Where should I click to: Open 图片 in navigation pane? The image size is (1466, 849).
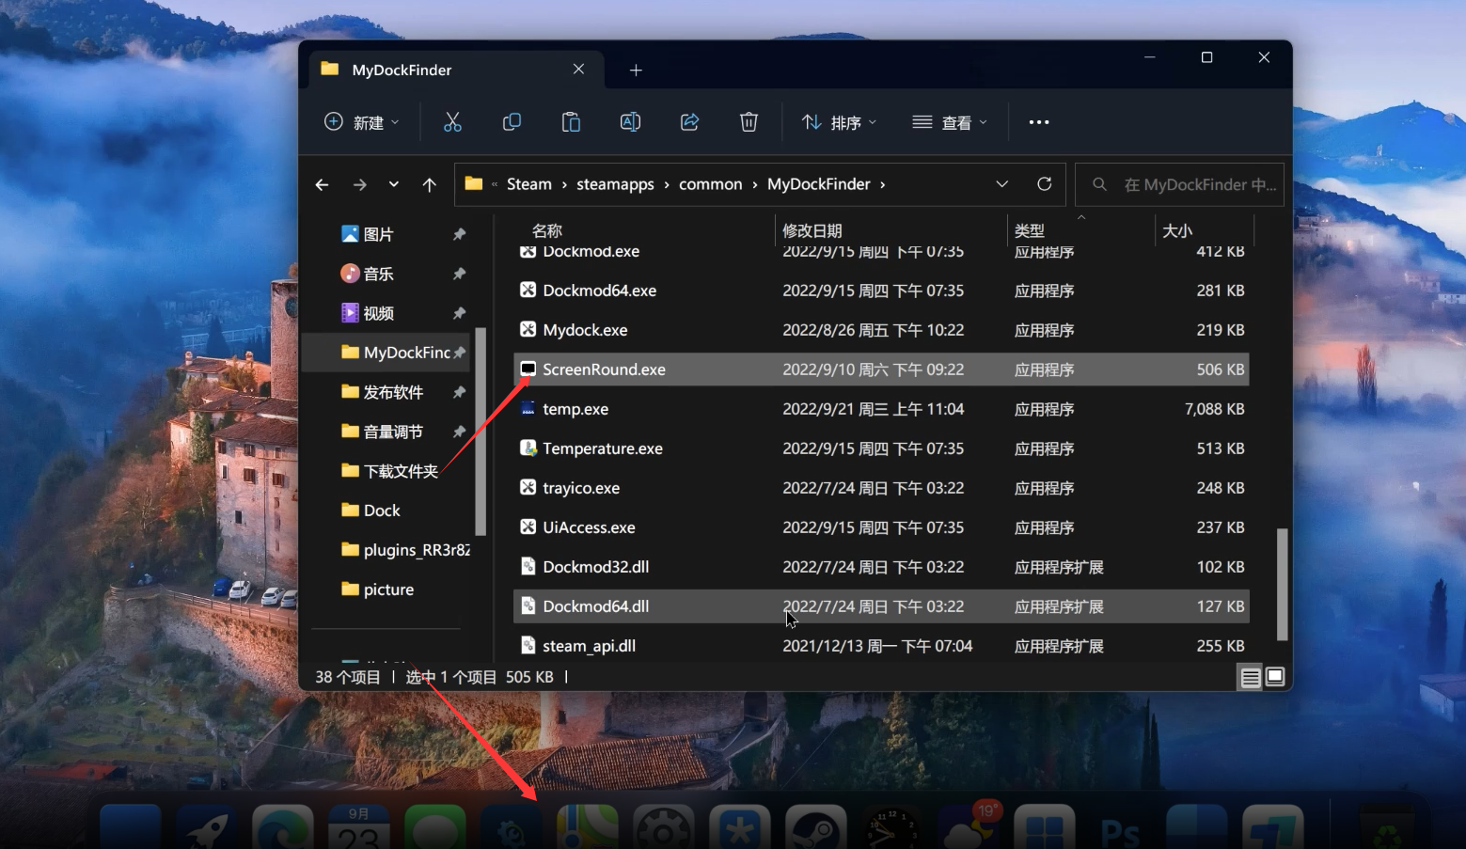point(378,234)
